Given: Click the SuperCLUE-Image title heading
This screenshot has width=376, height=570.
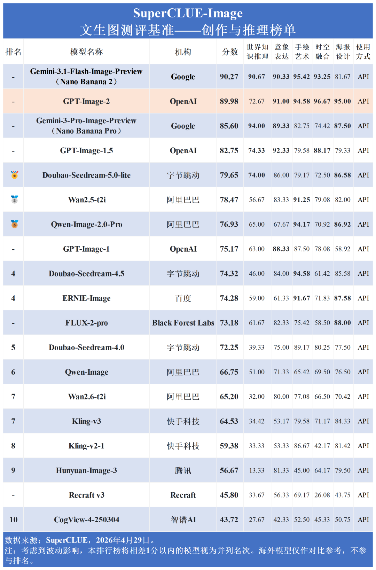Looking at the screenshot, I should pos(188,13).
